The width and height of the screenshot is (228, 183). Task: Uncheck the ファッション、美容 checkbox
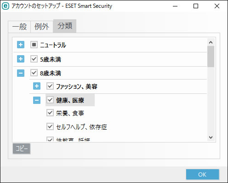pos(50,86)
